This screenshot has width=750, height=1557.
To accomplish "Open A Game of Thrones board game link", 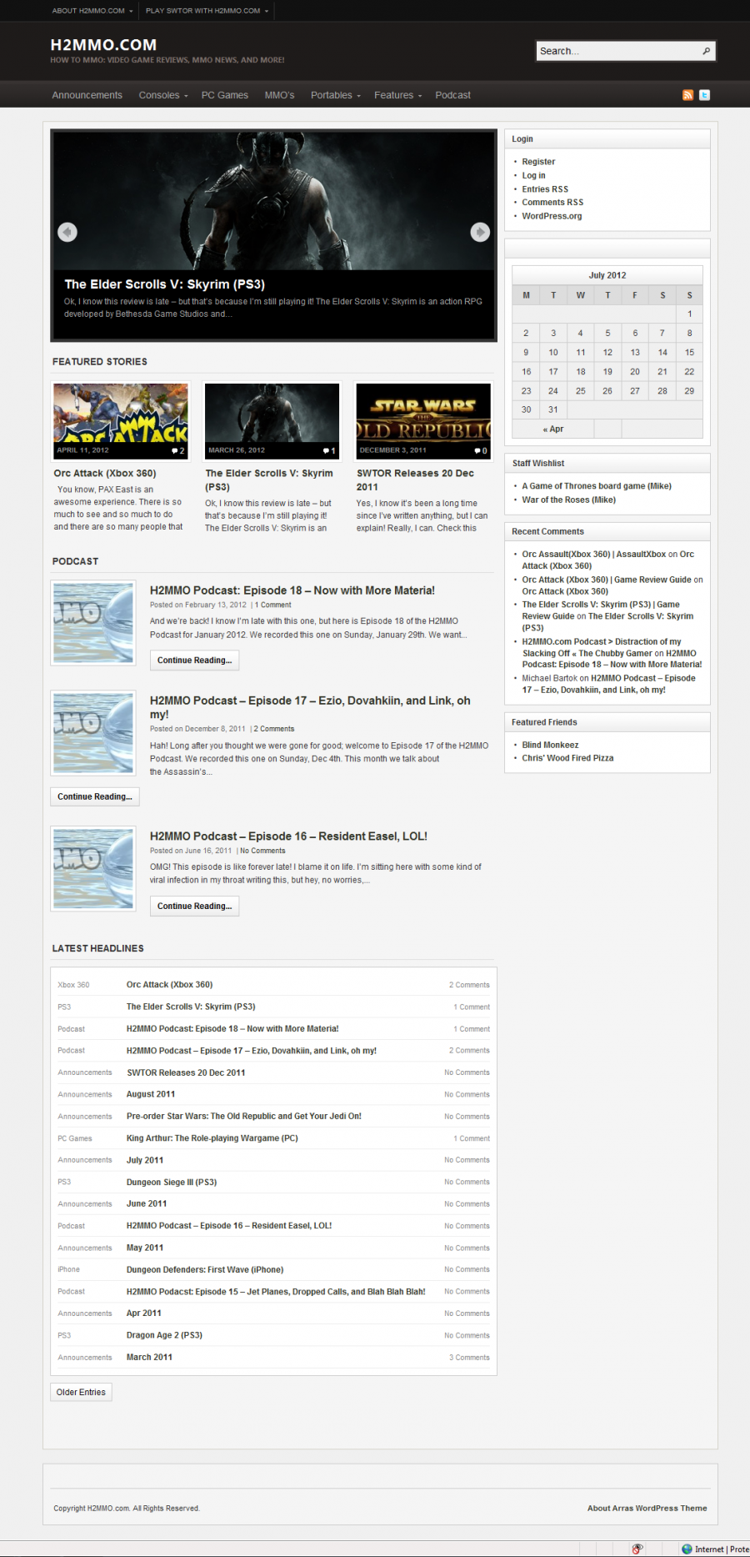I will [597, 486].
